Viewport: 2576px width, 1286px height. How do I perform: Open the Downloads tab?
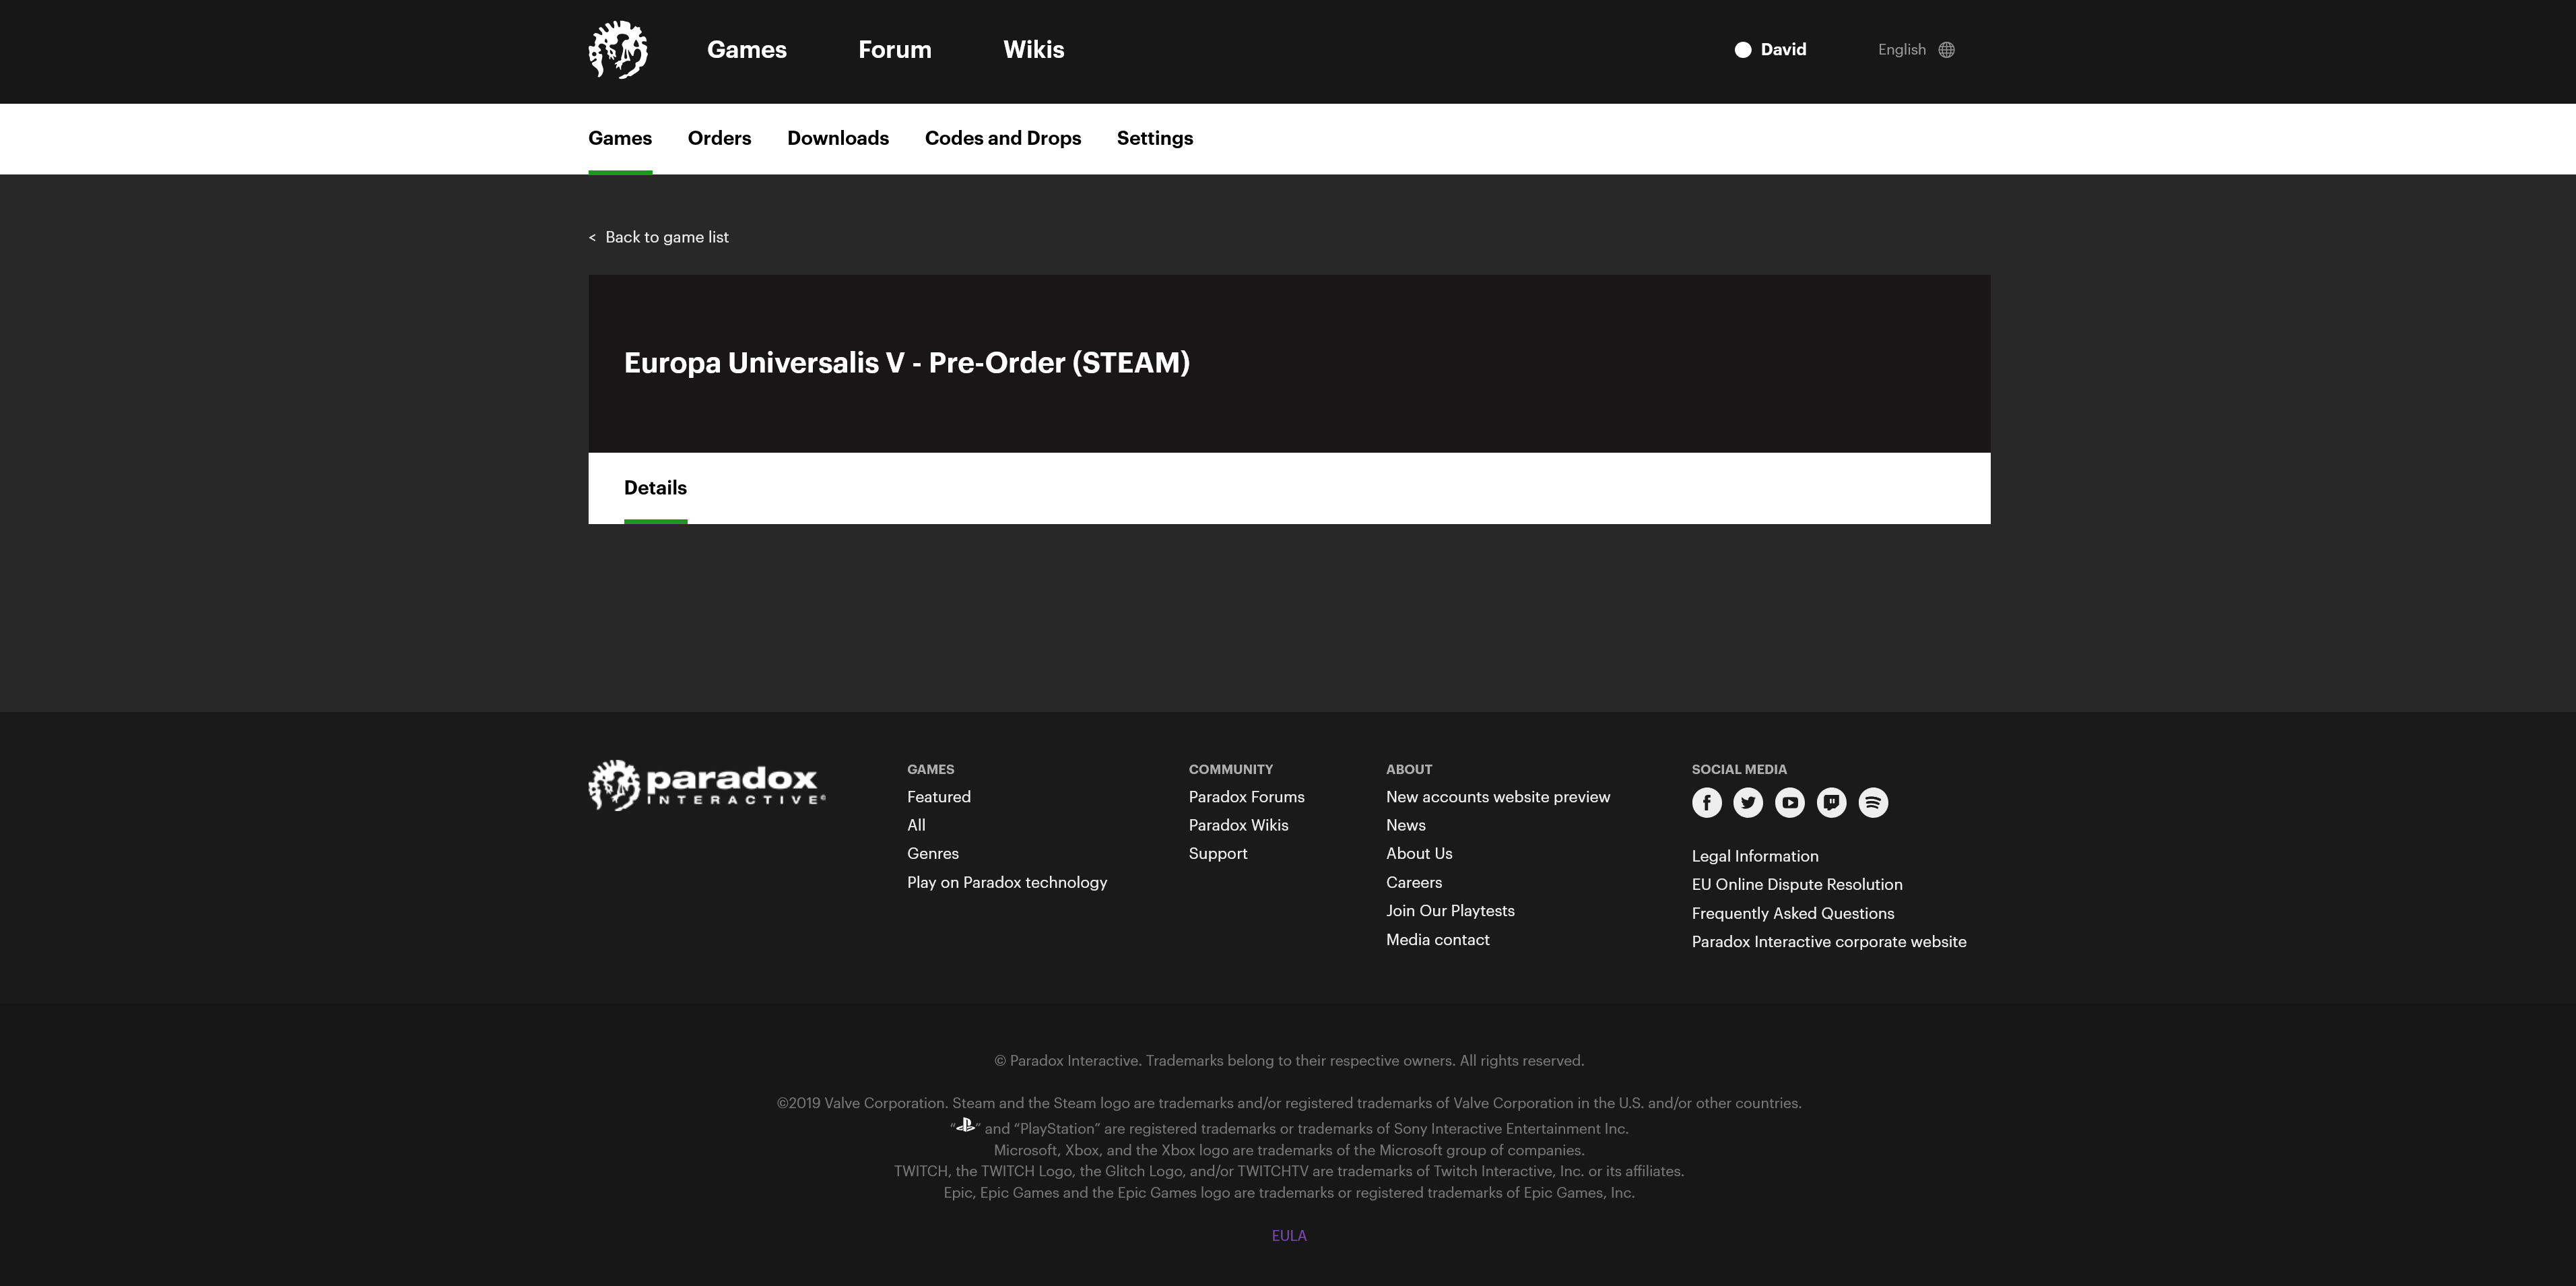point(837,138)
